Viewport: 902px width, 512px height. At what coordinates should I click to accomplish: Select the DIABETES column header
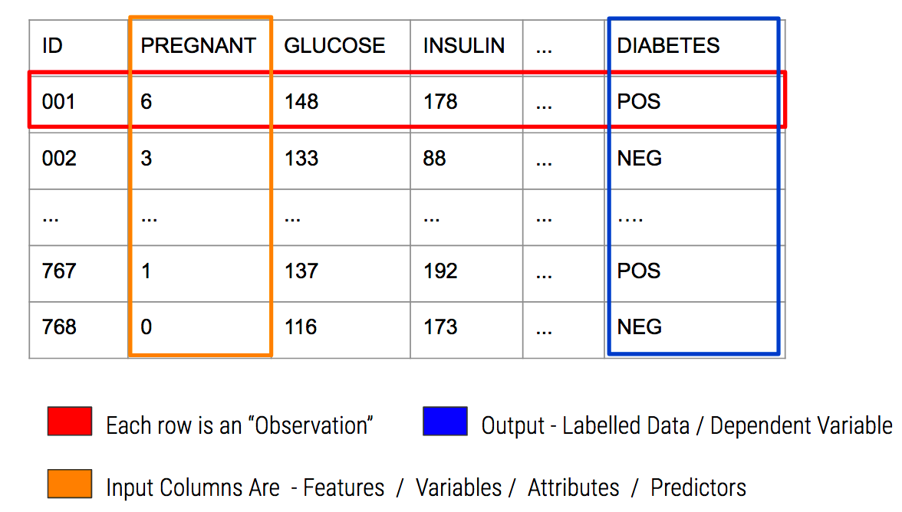tap(668, 46)
